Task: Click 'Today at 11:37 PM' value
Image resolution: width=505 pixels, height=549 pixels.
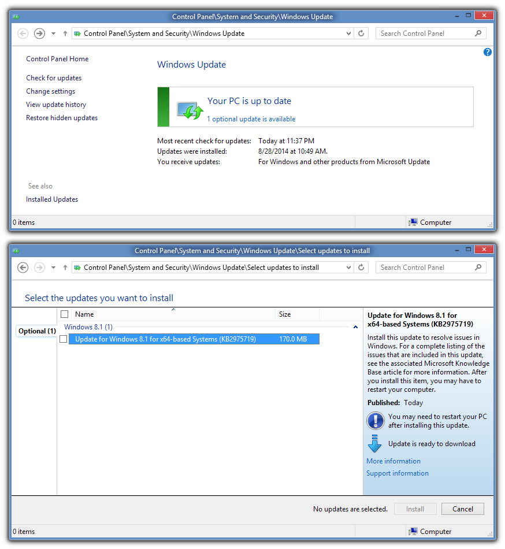Action: pyautogui.click(x=286, y=141)
